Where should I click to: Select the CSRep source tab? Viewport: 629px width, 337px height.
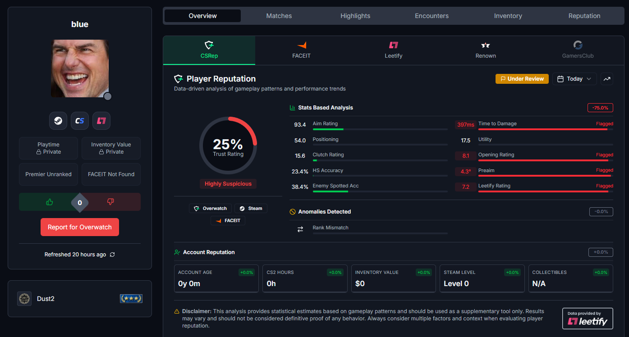[209, 50]
